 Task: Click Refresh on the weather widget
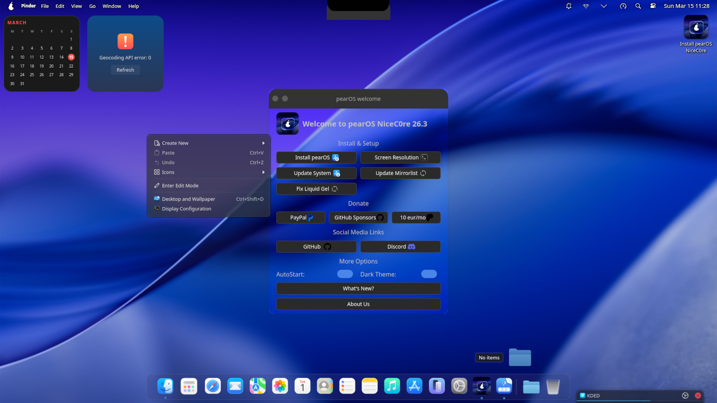point(125,70)
